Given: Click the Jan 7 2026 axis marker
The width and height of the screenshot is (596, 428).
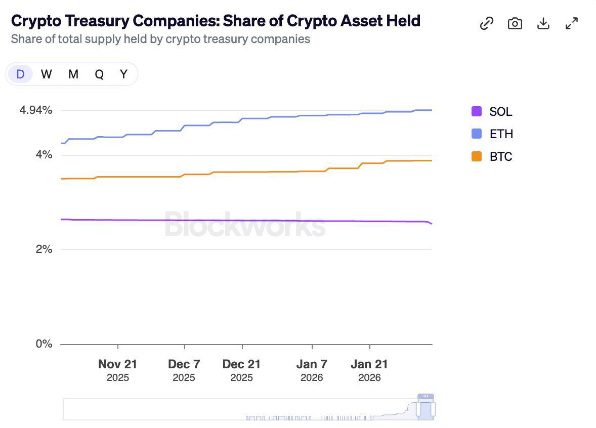Looking at the screenshot, I should tap(312, 370).
